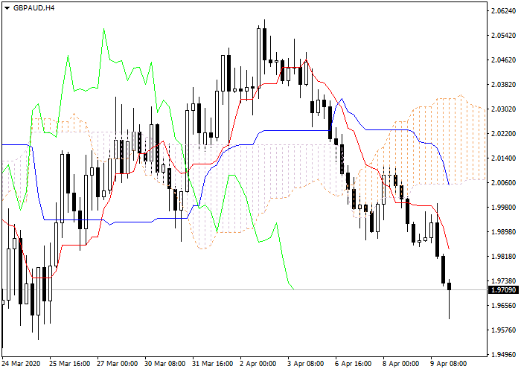Click the 1.95760 price scale label
Screen dimensions: 521x372
(x=504, y=330)
